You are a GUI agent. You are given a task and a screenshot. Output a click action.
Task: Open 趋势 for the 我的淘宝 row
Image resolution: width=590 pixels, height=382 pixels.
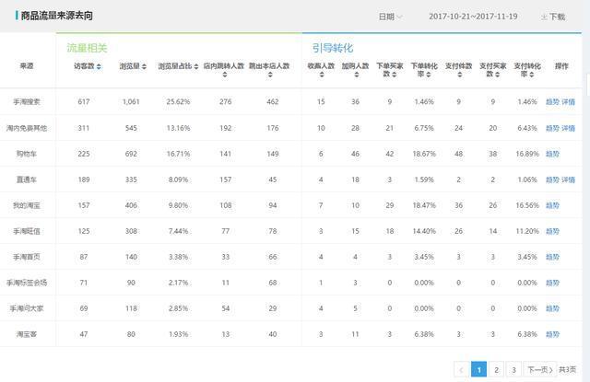pos(552,205)
